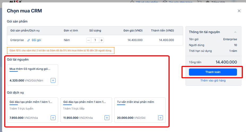Add the 7.950.000 online training package
The image size is (246, 132).
tap(53, 118)
